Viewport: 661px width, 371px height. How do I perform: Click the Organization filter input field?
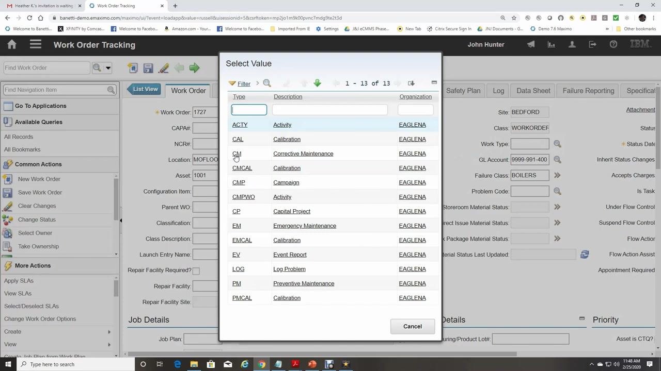415,110
